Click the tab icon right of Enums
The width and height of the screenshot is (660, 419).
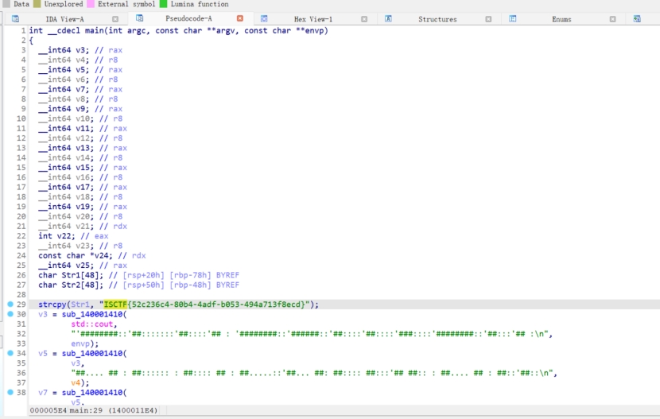pyautogui.click(x=637, y=18)
